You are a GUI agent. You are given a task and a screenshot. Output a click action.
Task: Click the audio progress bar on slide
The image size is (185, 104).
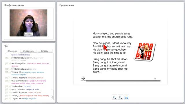coord(123,81)
